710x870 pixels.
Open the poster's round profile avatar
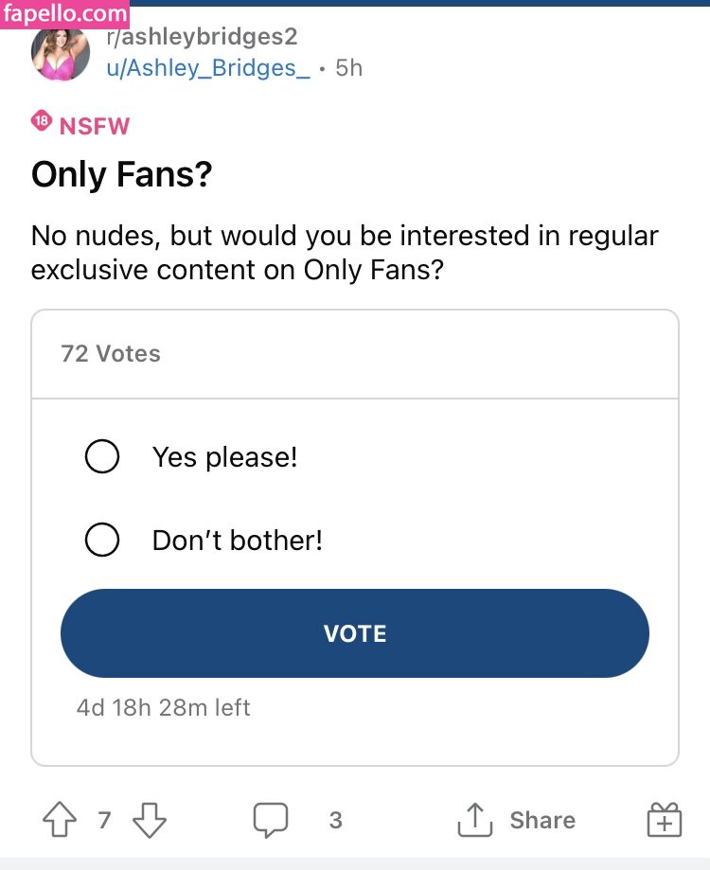coord(61,52)
